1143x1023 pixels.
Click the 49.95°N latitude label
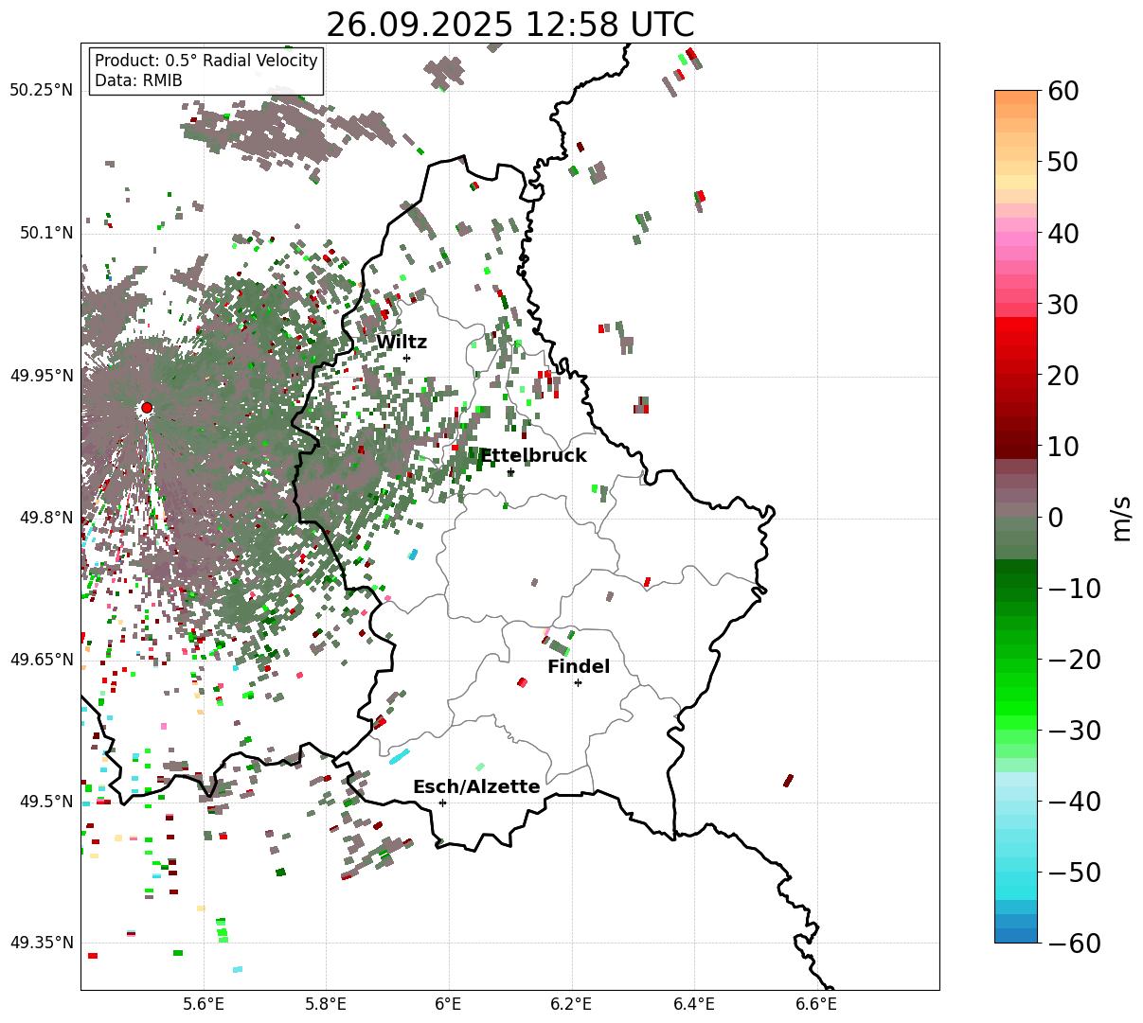tap(41, 376)
